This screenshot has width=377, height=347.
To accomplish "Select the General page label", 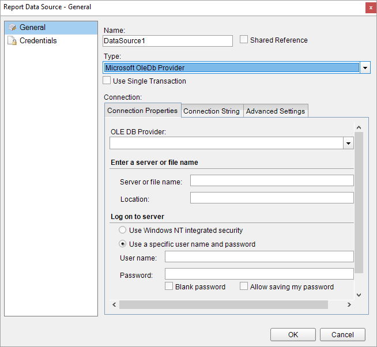I will 32,28.
